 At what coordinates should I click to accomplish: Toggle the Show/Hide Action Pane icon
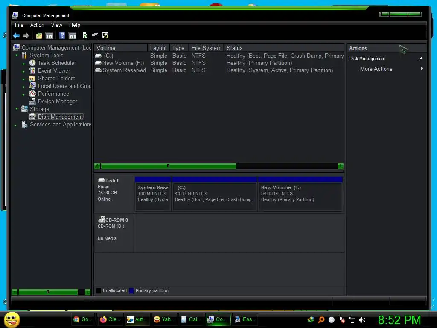pos(73,35)
